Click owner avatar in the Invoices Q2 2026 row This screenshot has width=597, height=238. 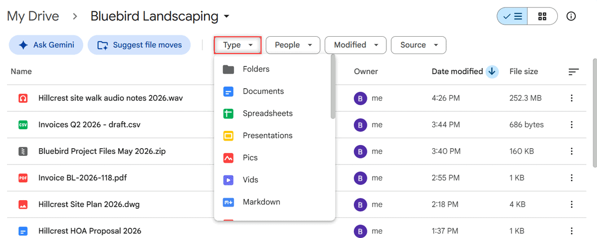click(x=360, y=125)
